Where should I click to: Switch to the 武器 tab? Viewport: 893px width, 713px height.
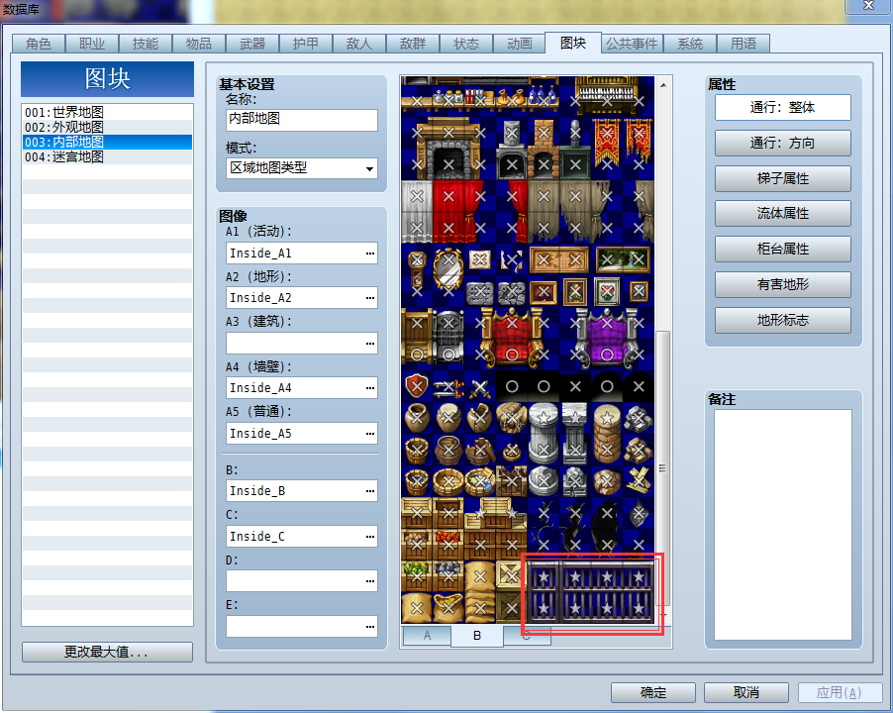(252, 44)
